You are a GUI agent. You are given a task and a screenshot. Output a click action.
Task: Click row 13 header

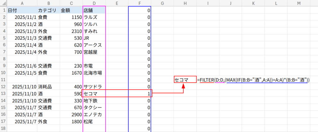pyautogui.click(x=3, y=93)
